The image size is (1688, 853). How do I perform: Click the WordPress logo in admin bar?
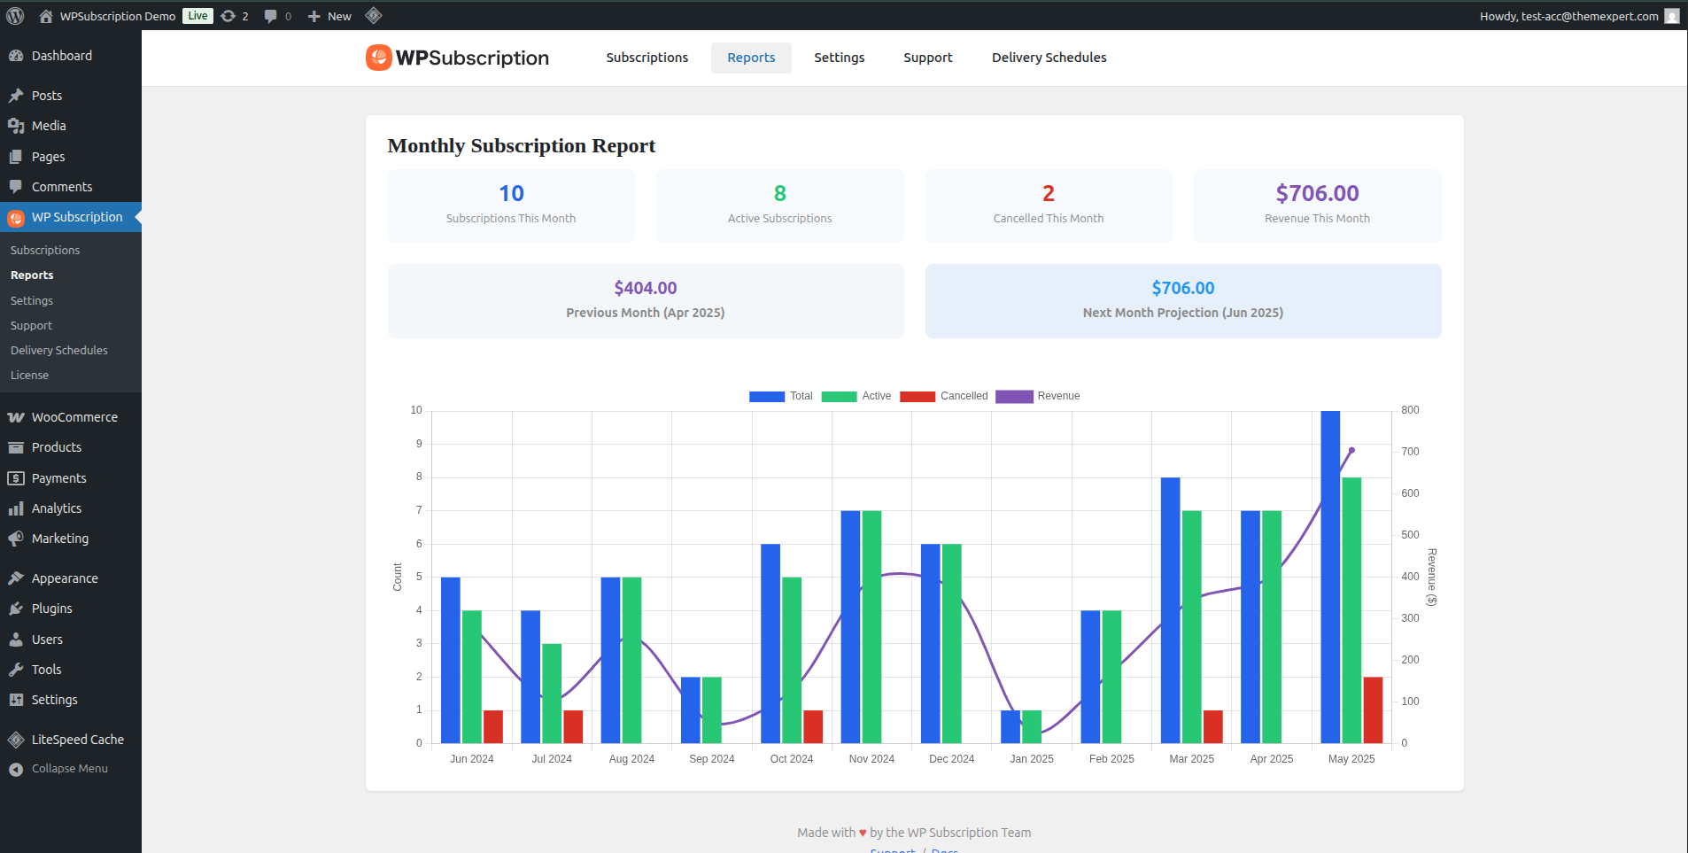(x=15, y=16)
